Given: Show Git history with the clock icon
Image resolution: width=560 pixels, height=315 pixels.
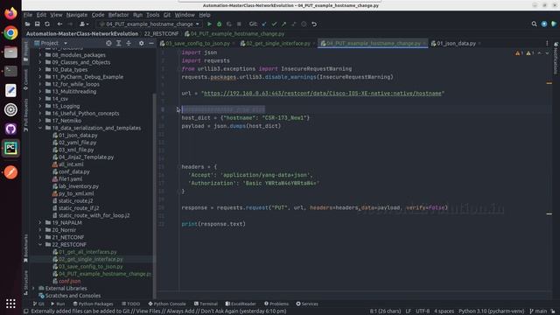Looking at the screenshot, I should [304, 24].
